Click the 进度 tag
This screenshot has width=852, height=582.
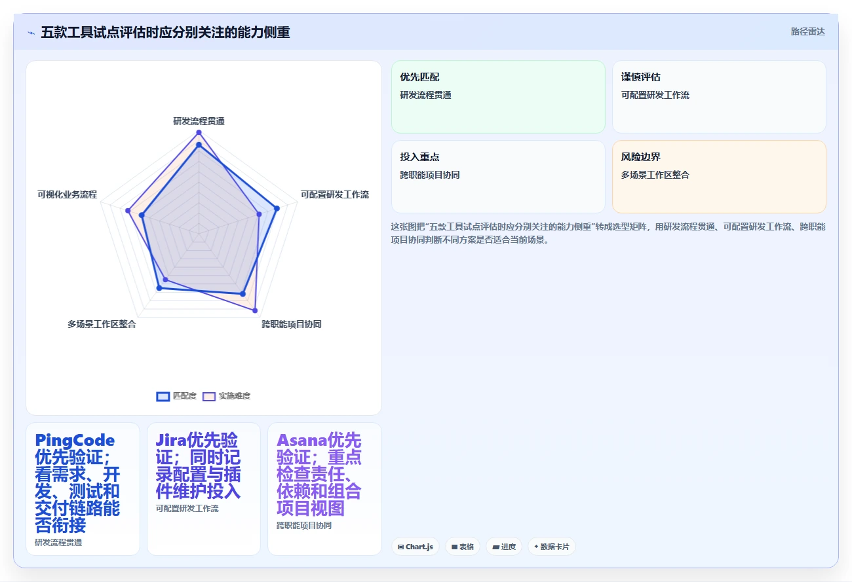coord(504,547)
